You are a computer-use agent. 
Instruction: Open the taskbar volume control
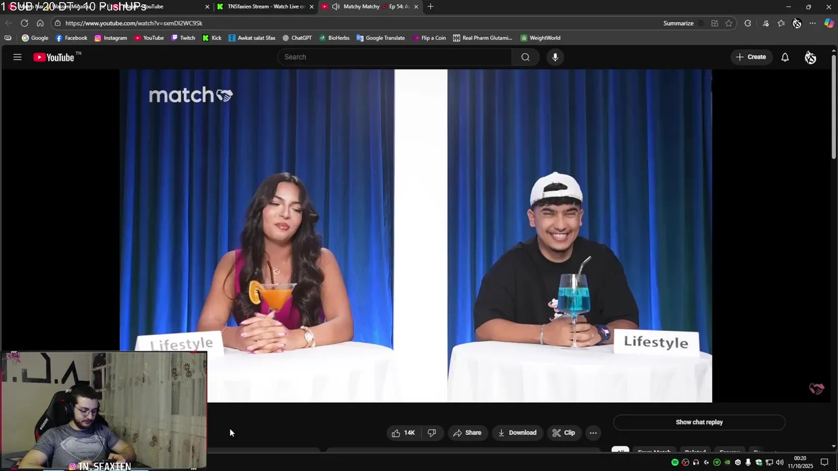(780, 462)
